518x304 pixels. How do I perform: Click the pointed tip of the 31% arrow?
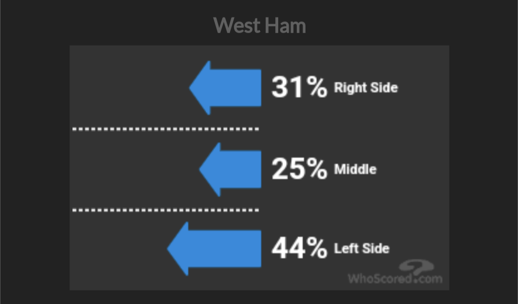point(191,88)
